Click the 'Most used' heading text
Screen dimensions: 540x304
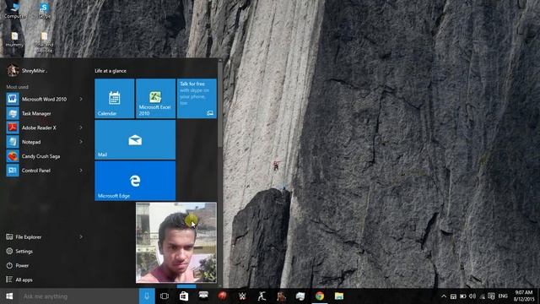tap(17, 87)
